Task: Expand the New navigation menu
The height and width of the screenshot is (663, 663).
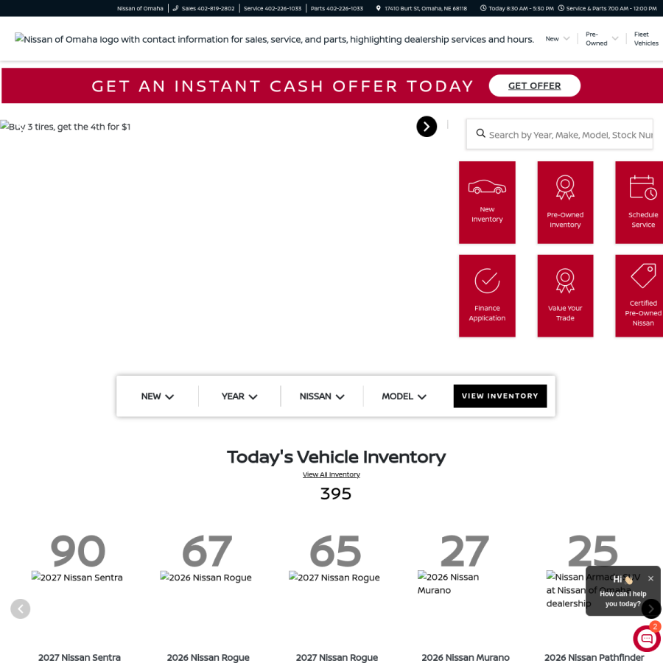Action: coord(558,39)
